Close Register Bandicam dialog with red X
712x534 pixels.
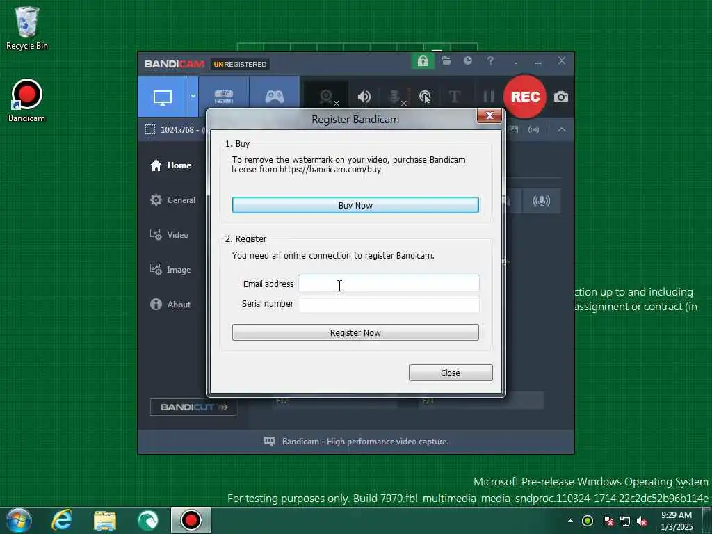pos(489,116)
